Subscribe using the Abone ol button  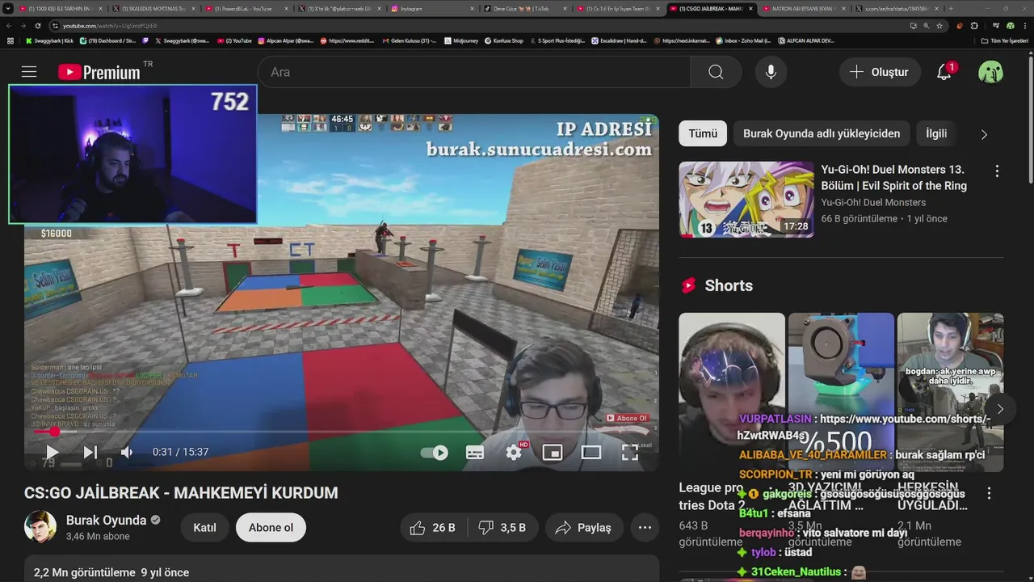coord(271,527)
